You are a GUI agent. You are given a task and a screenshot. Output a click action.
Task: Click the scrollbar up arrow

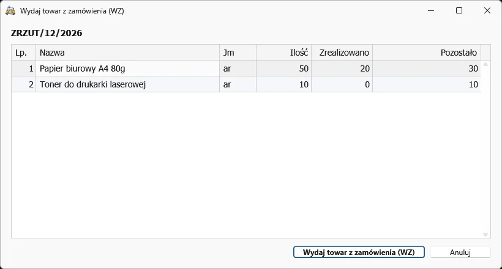tap(485, 64)
